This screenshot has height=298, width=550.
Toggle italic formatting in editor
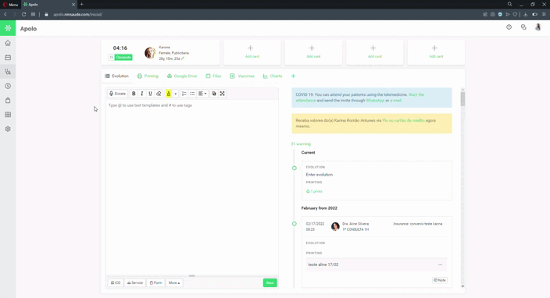(x=142, y=94)
